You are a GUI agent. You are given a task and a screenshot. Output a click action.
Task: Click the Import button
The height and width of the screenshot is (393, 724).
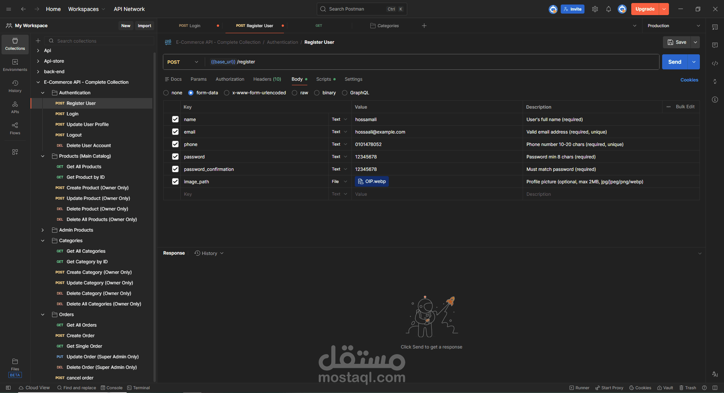(x=144, y=26)
